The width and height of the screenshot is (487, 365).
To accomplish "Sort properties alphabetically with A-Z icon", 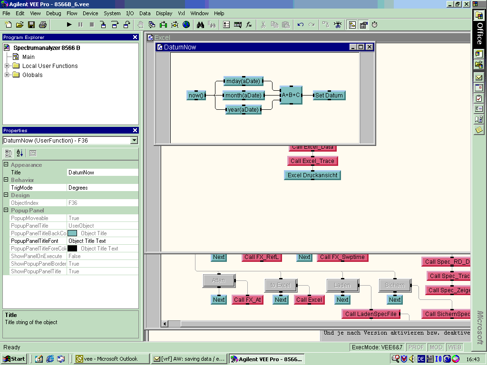I will 20,153.
